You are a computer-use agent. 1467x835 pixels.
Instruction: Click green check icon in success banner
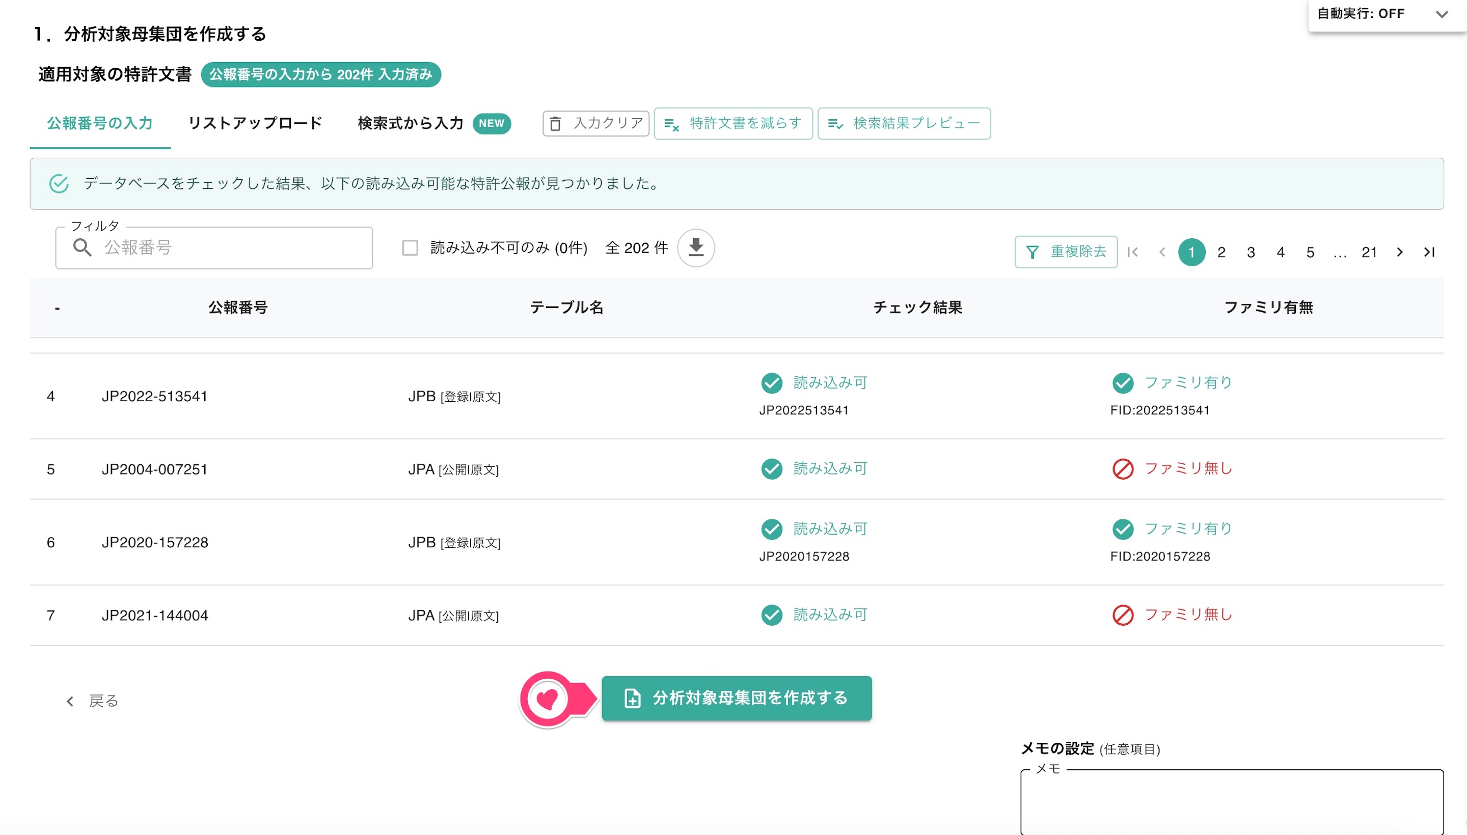click(x=59, y=183)
